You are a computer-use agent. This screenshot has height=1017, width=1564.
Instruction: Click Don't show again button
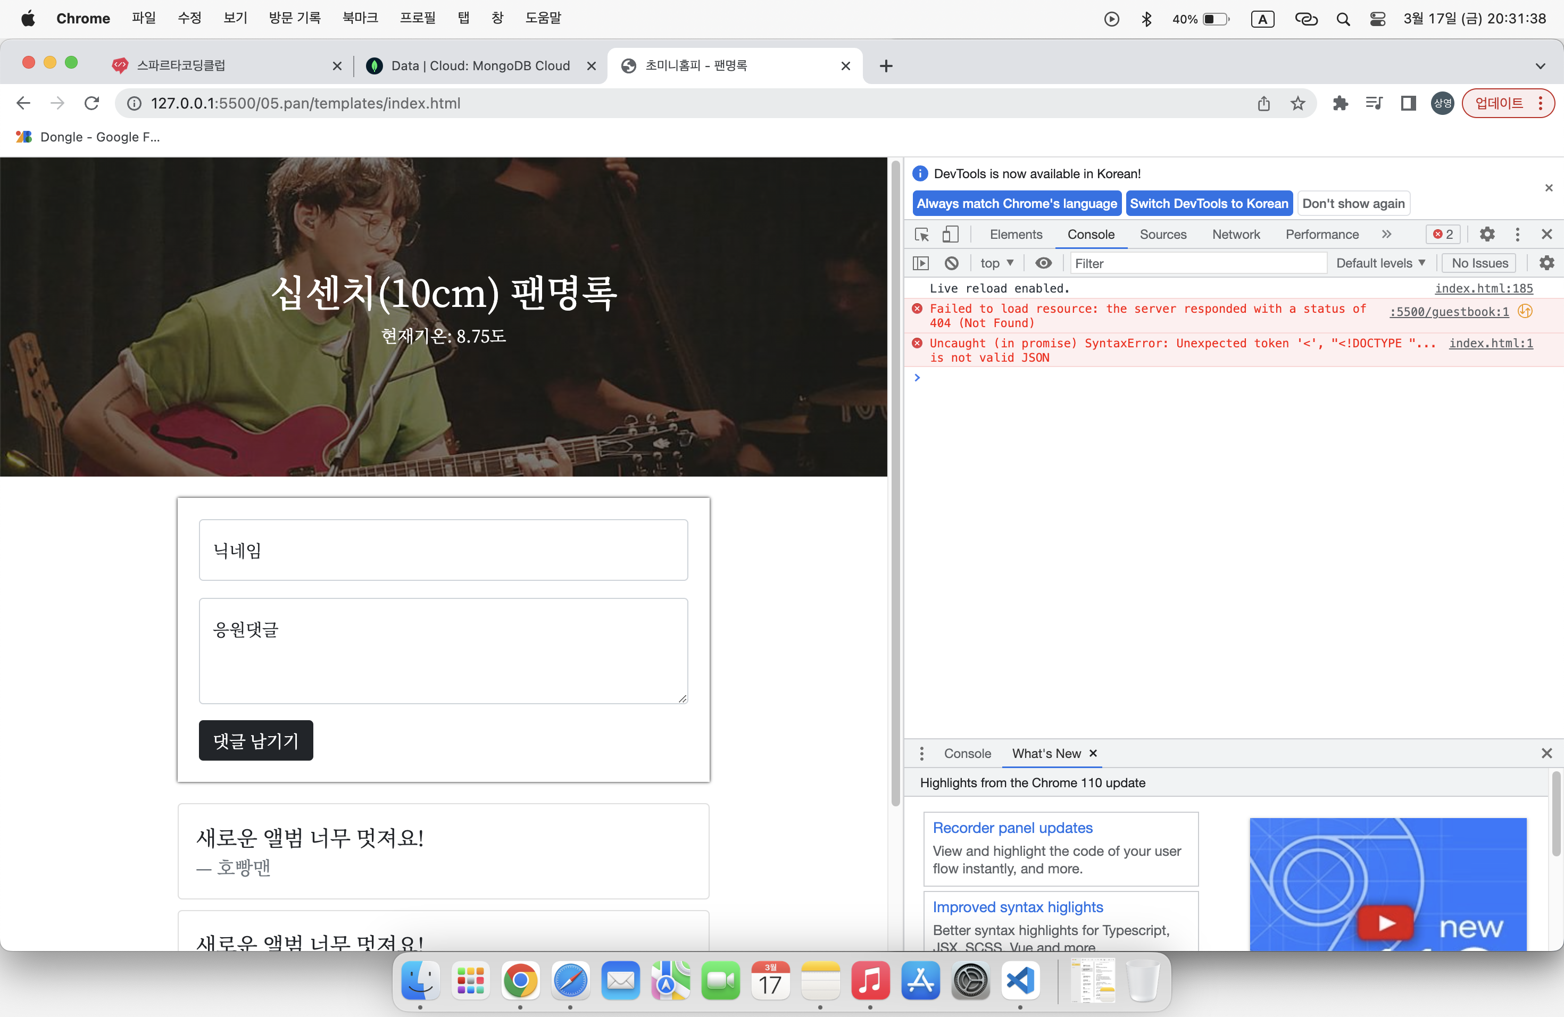(x=1354, y=204)
